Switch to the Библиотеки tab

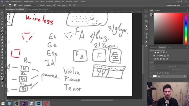[x=153, y=47]
